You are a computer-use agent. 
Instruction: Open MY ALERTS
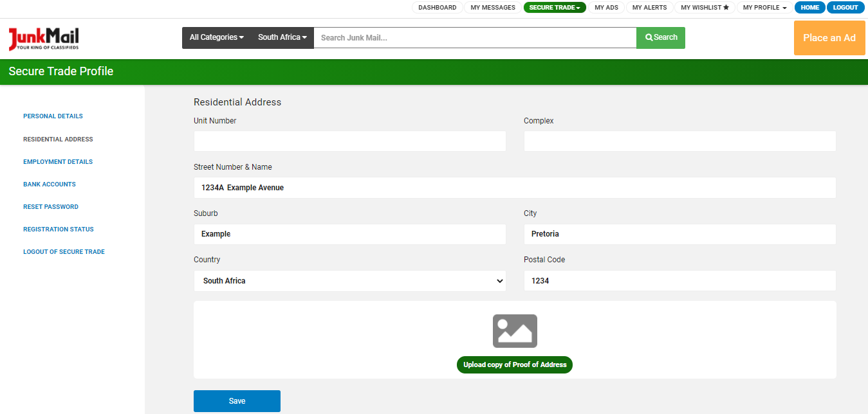(x=649, y=7)
